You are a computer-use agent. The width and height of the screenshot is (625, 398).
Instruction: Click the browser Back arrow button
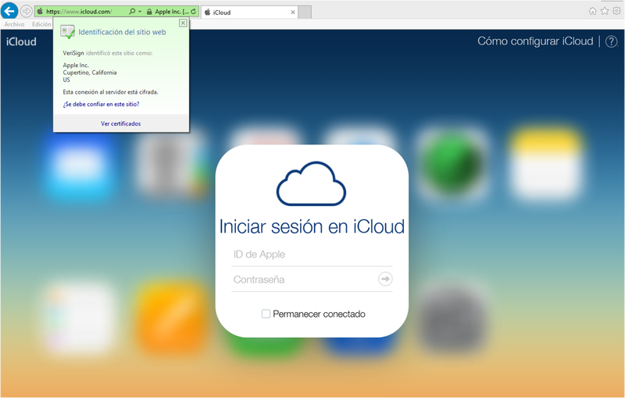coord(9,11)
